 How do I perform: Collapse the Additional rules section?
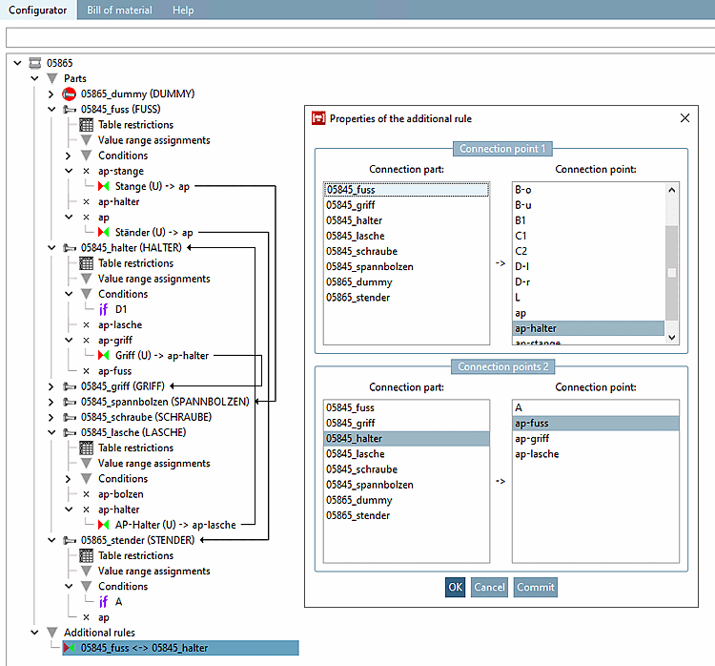point(35,633)
